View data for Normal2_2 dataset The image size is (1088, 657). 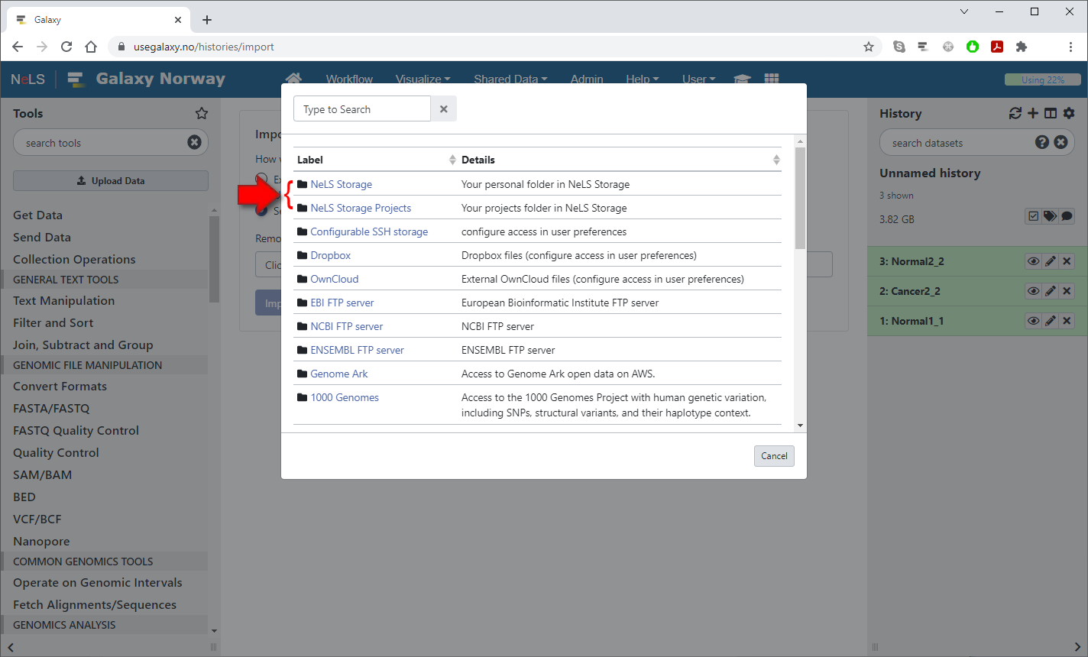(x=1033, y=261)
